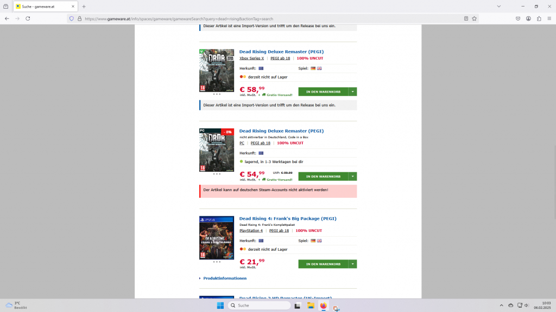Image resolution: width=556 pixels, height=312 pixels.
Task: Open the Firefox extensions panel
Action: [x=539, y=18]
